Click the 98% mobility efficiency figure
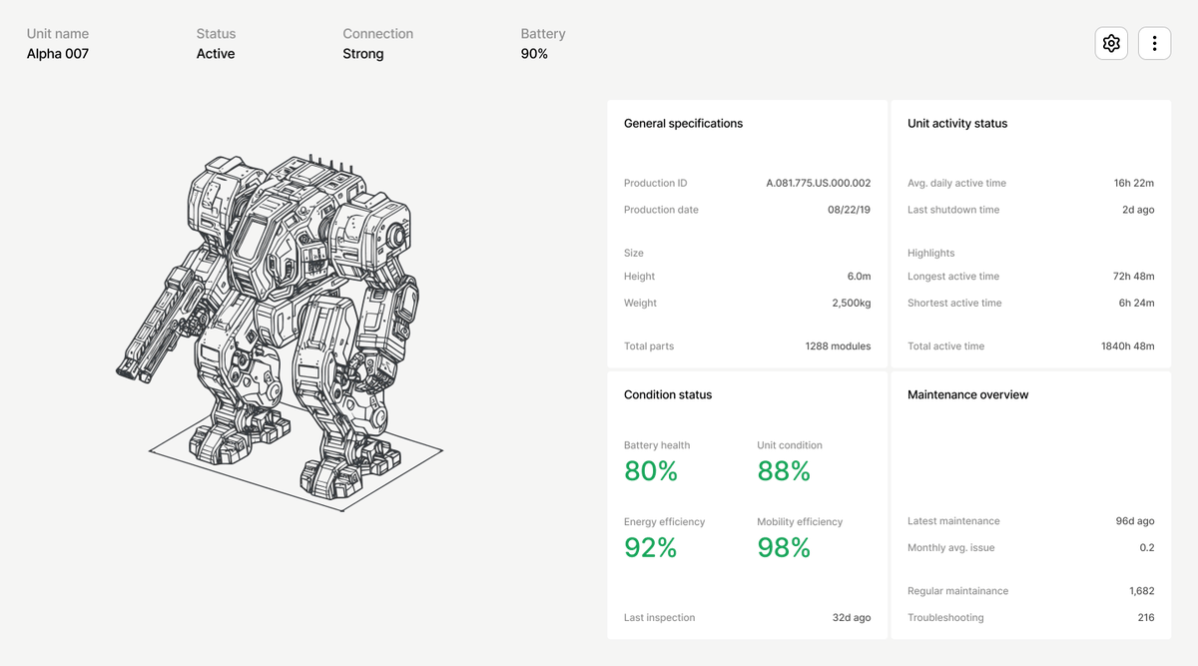 pos(784,547)
